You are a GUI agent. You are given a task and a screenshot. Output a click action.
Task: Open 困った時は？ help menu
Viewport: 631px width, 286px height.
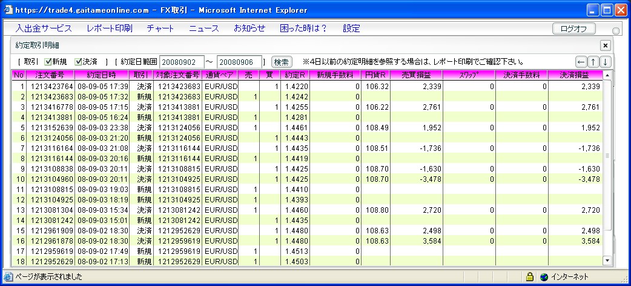[304, 28]
